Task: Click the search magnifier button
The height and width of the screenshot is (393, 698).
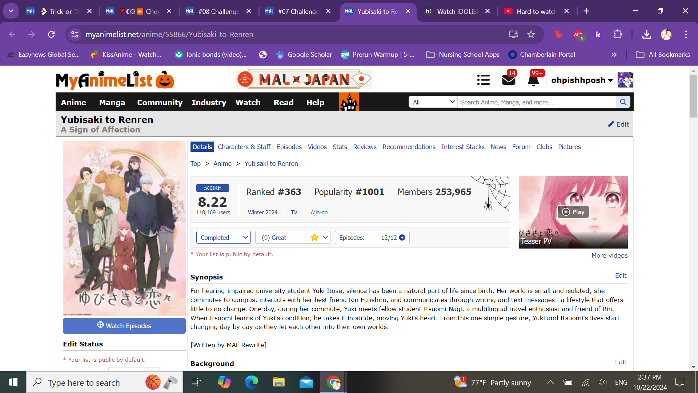Action: click(x=623, y=102)
